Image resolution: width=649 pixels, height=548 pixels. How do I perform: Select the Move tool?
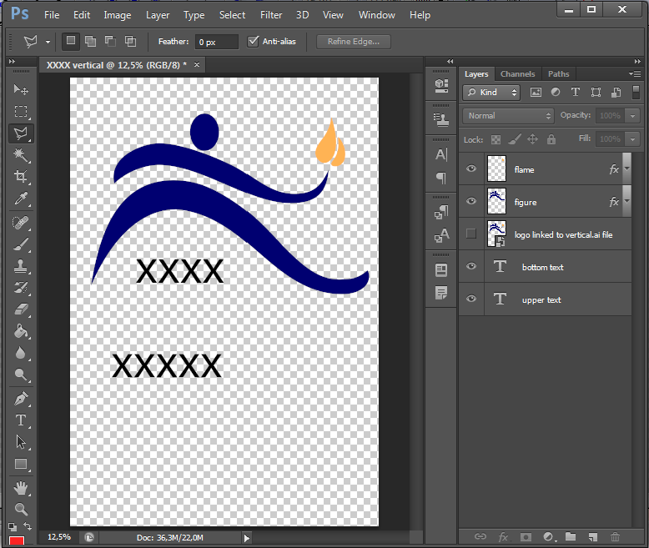pyautogui.click(x=21, y=90)
